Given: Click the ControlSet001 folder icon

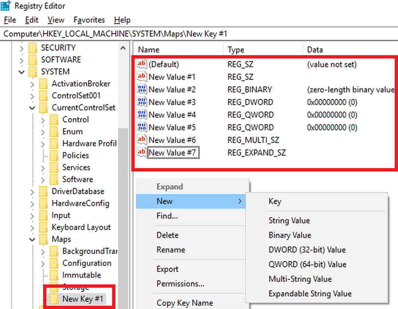Looking at the screenshot, I should [43, 95].
